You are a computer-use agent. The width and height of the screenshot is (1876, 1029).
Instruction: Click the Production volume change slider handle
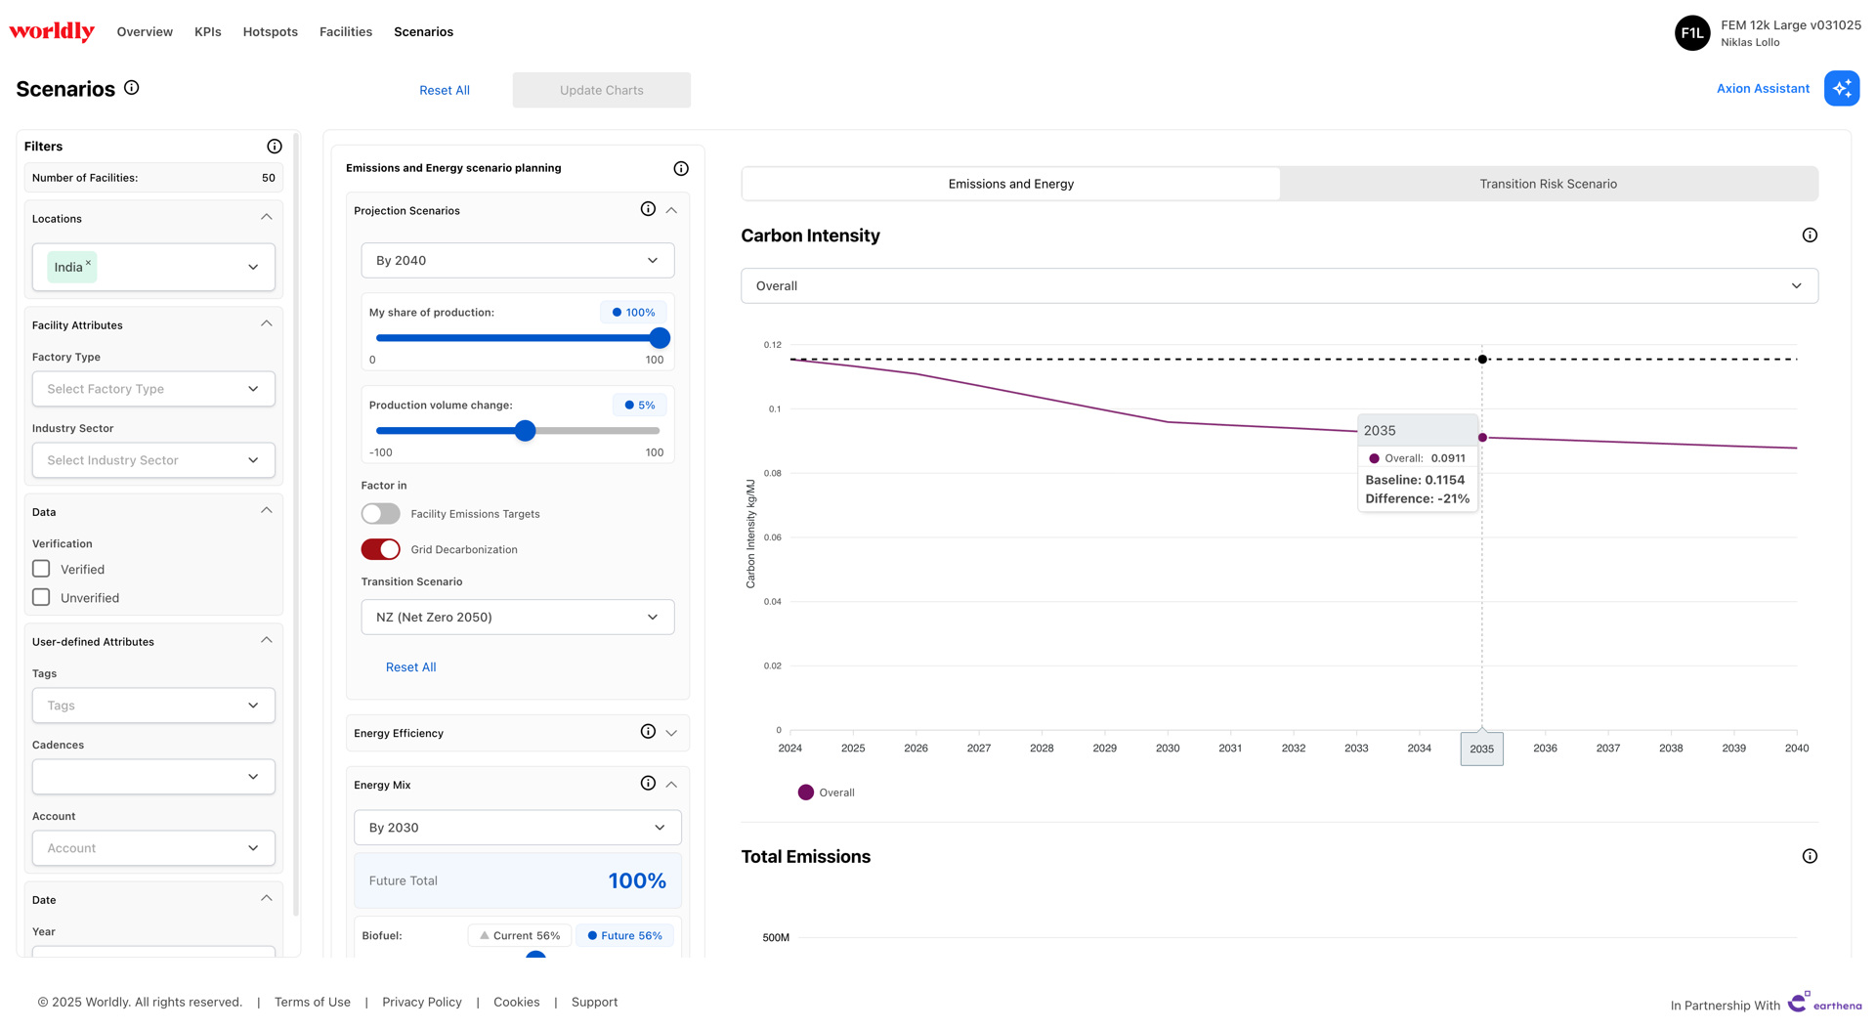click(526, 431)
